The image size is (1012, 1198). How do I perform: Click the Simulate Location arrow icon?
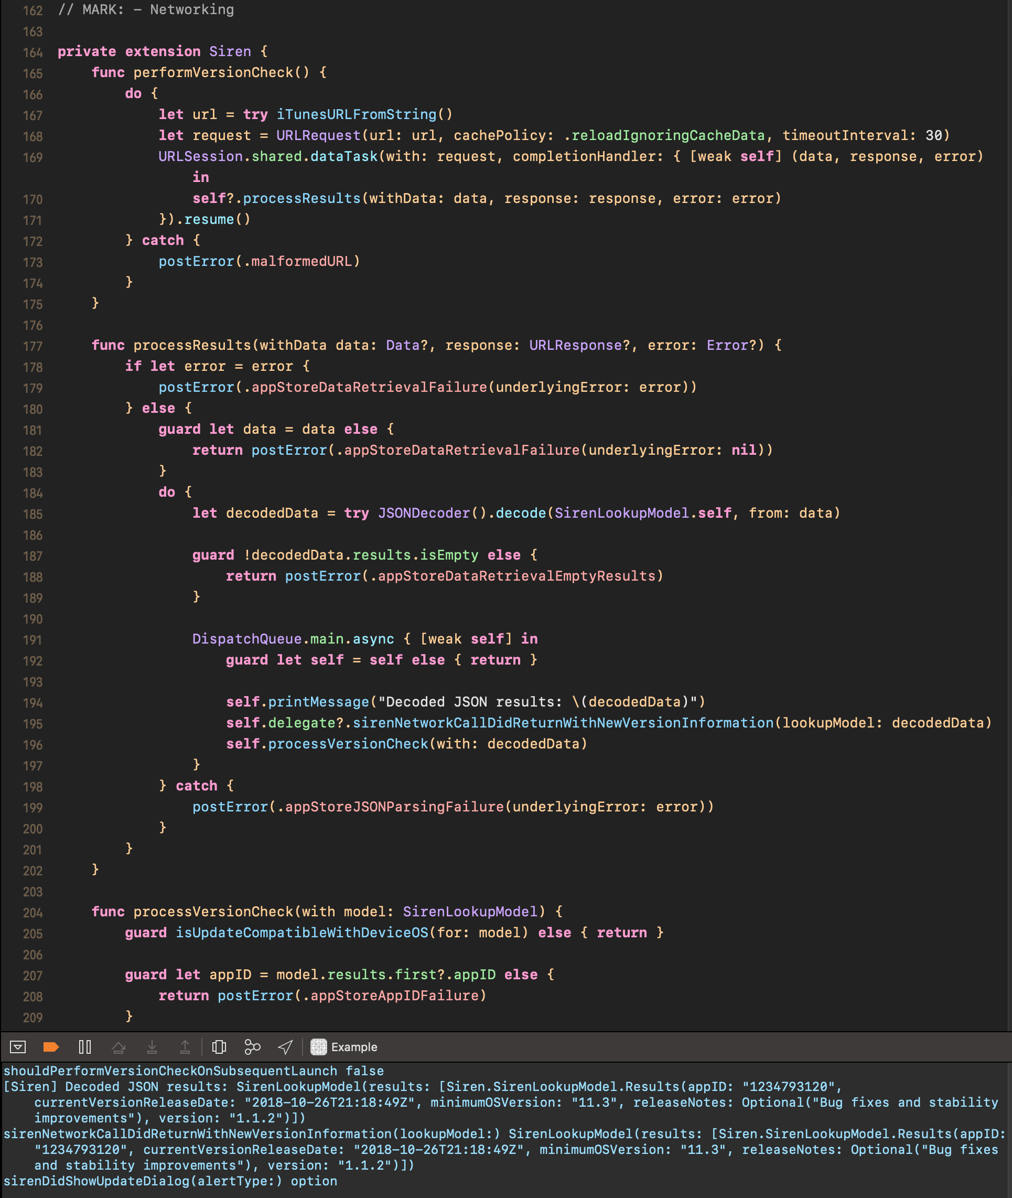tap(285, 1047)
